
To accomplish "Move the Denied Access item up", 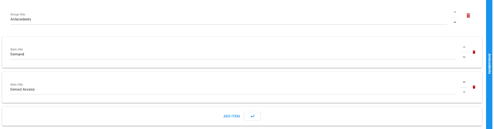I will click(x=464, y=82).
